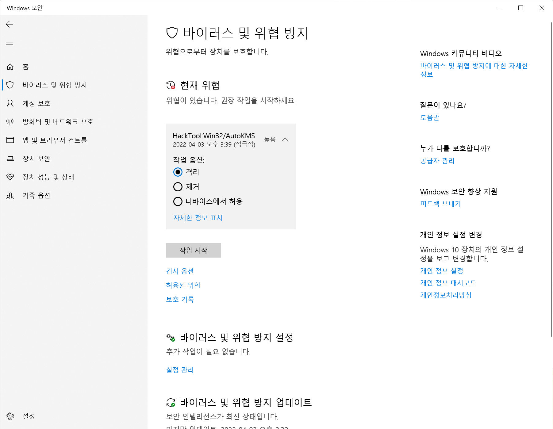
Task: Click the gears icon beside 바이러스 및 위협 방지 설정
Action: (171, 338)
